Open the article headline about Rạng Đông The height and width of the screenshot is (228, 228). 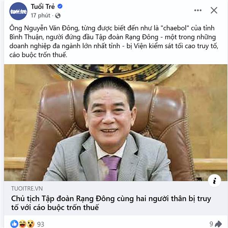(111, 203)
